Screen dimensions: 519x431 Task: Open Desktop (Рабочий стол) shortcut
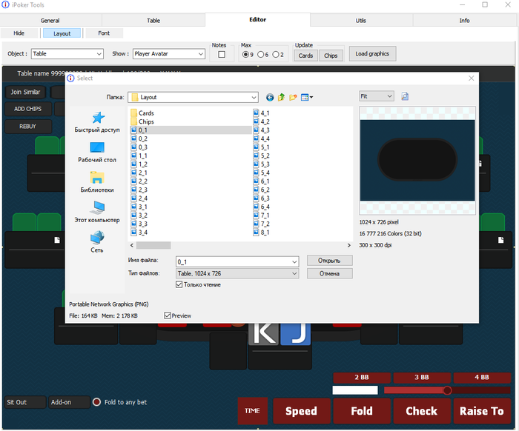pos(97,152)
